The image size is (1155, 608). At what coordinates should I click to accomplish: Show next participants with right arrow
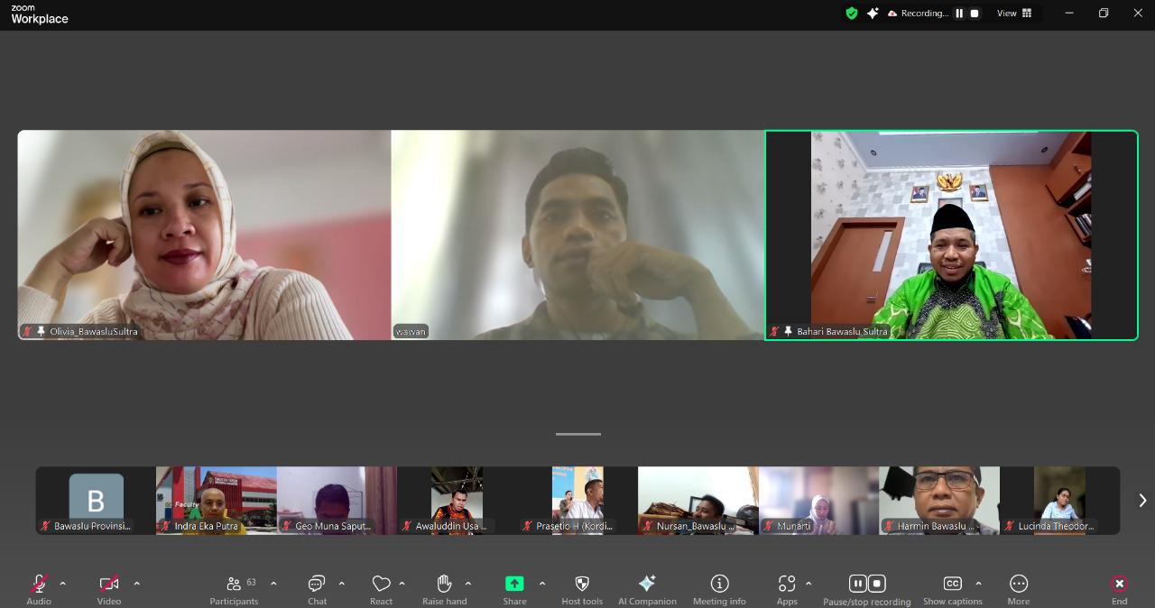(1142, 501)
